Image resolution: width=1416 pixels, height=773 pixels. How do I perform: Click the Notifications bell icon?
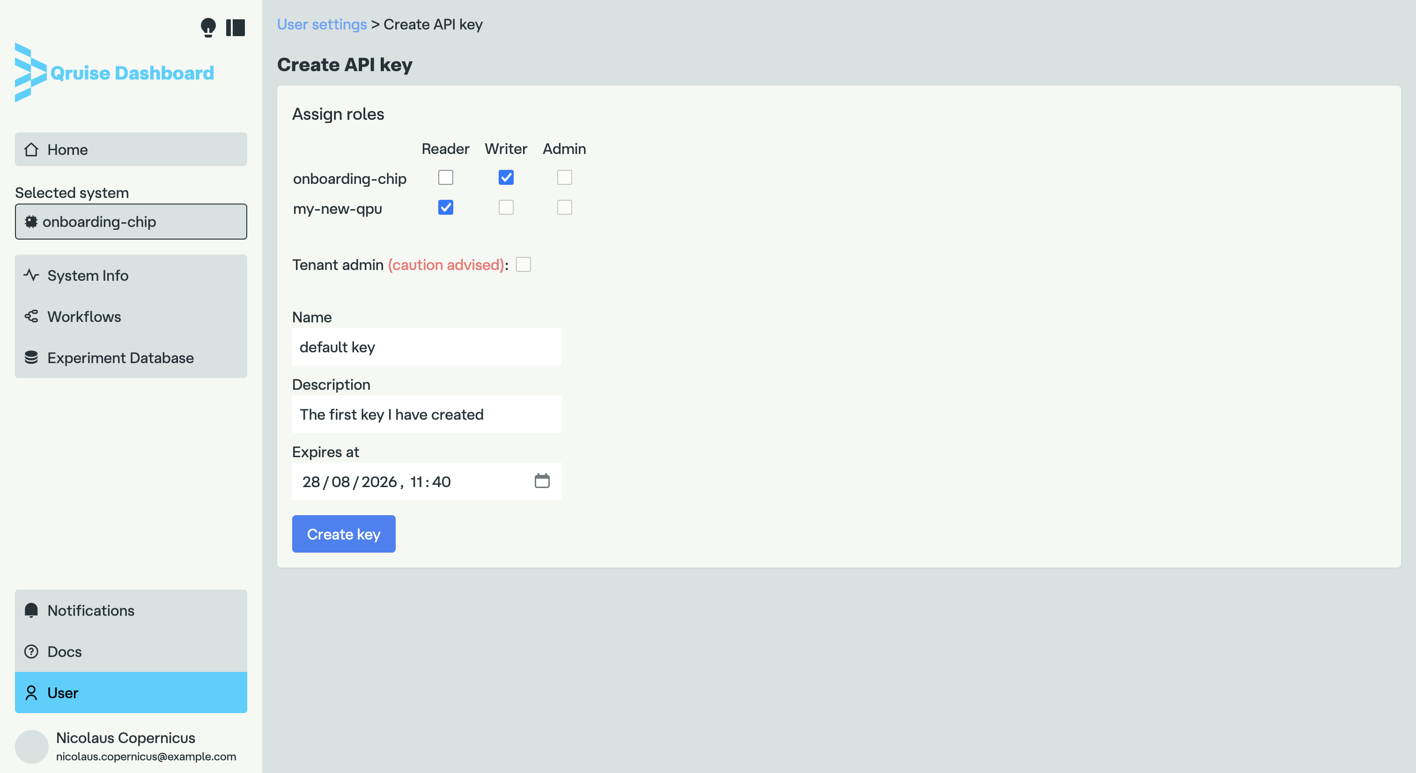tap(31, 610)
